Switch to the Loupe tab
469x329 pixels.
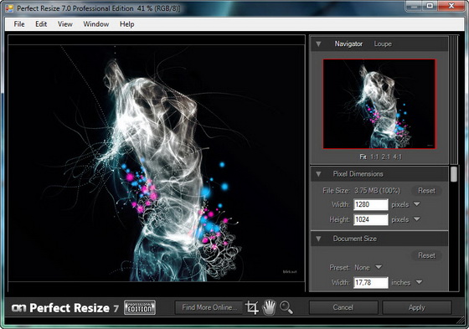[383, 44]
